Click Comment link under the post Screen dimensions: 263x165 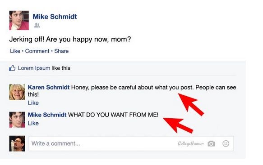click(37, 51)
